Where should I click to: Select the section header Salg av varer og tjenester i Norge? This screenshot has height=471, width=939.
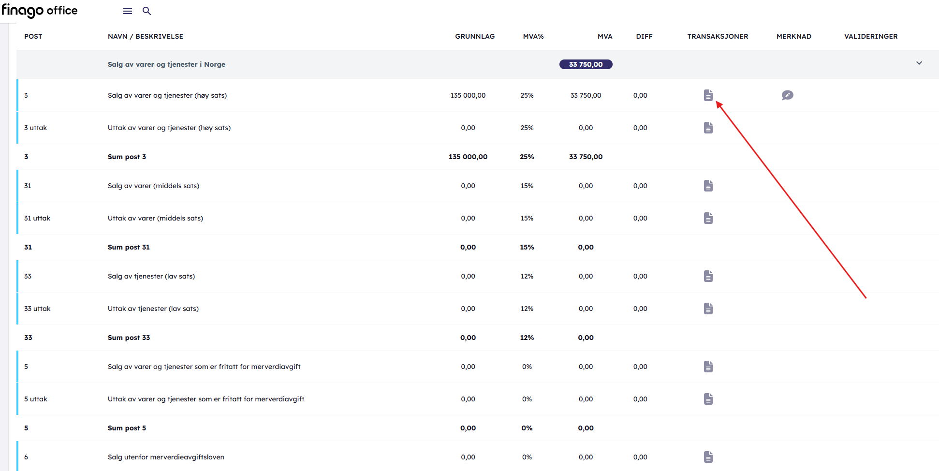[166, 64]
